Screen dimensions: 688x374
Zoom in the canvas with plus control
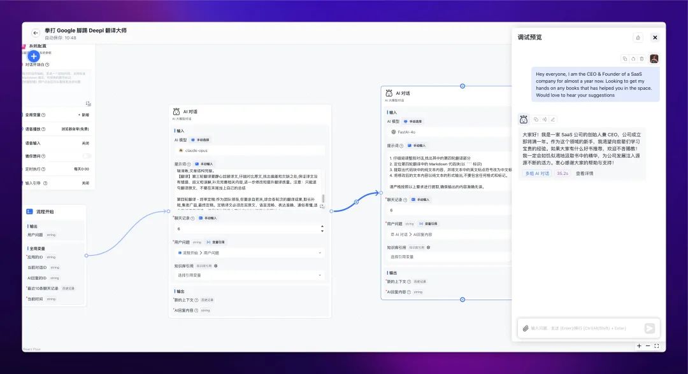coord(640,346)
